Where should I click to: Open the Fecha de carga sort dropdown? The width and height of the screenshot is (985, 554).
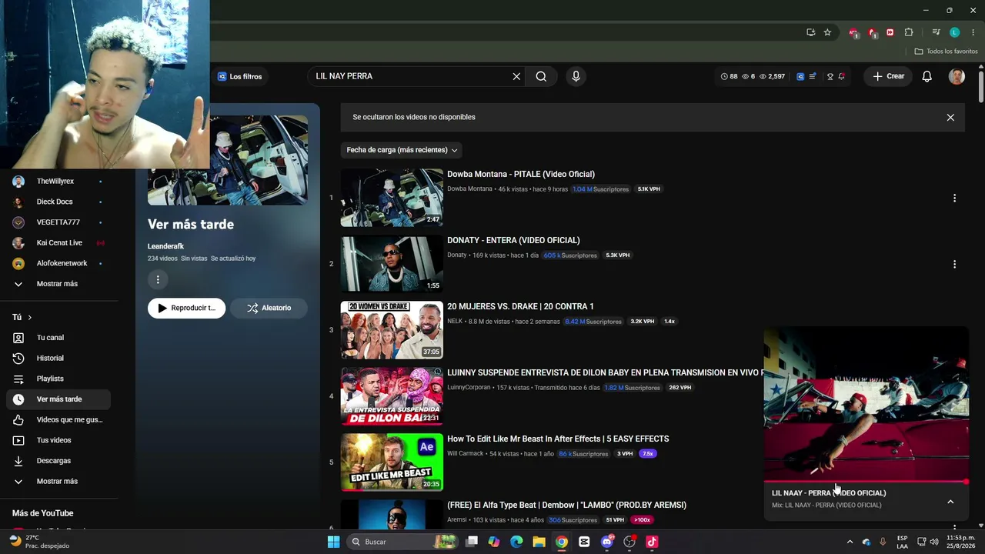coord(402,150)
